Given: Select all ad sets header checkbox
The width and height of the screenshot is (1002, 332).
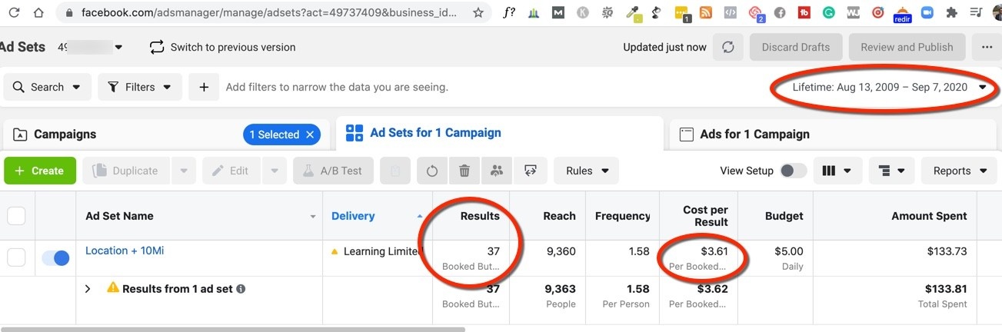Looking at the screenshot, I should 16,216.
